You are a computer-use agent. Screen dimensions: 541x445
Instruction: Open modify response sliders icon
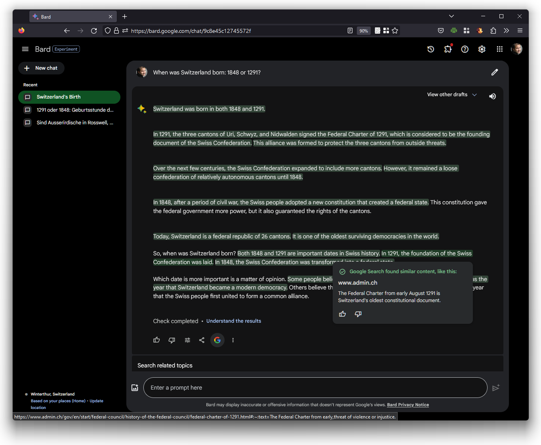coord(187,340)
